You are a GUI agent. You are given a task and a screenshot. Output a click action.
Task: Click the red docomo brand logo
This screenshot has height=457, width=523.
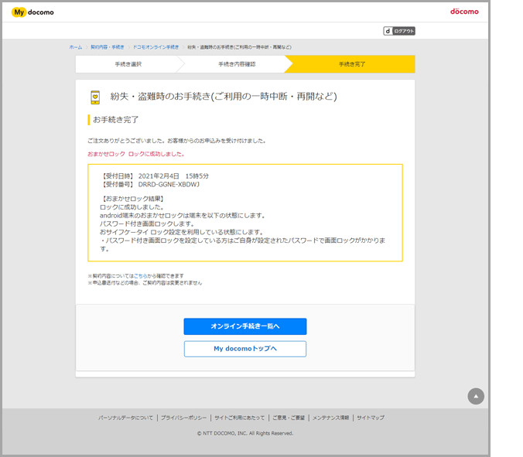click(464, 12)
